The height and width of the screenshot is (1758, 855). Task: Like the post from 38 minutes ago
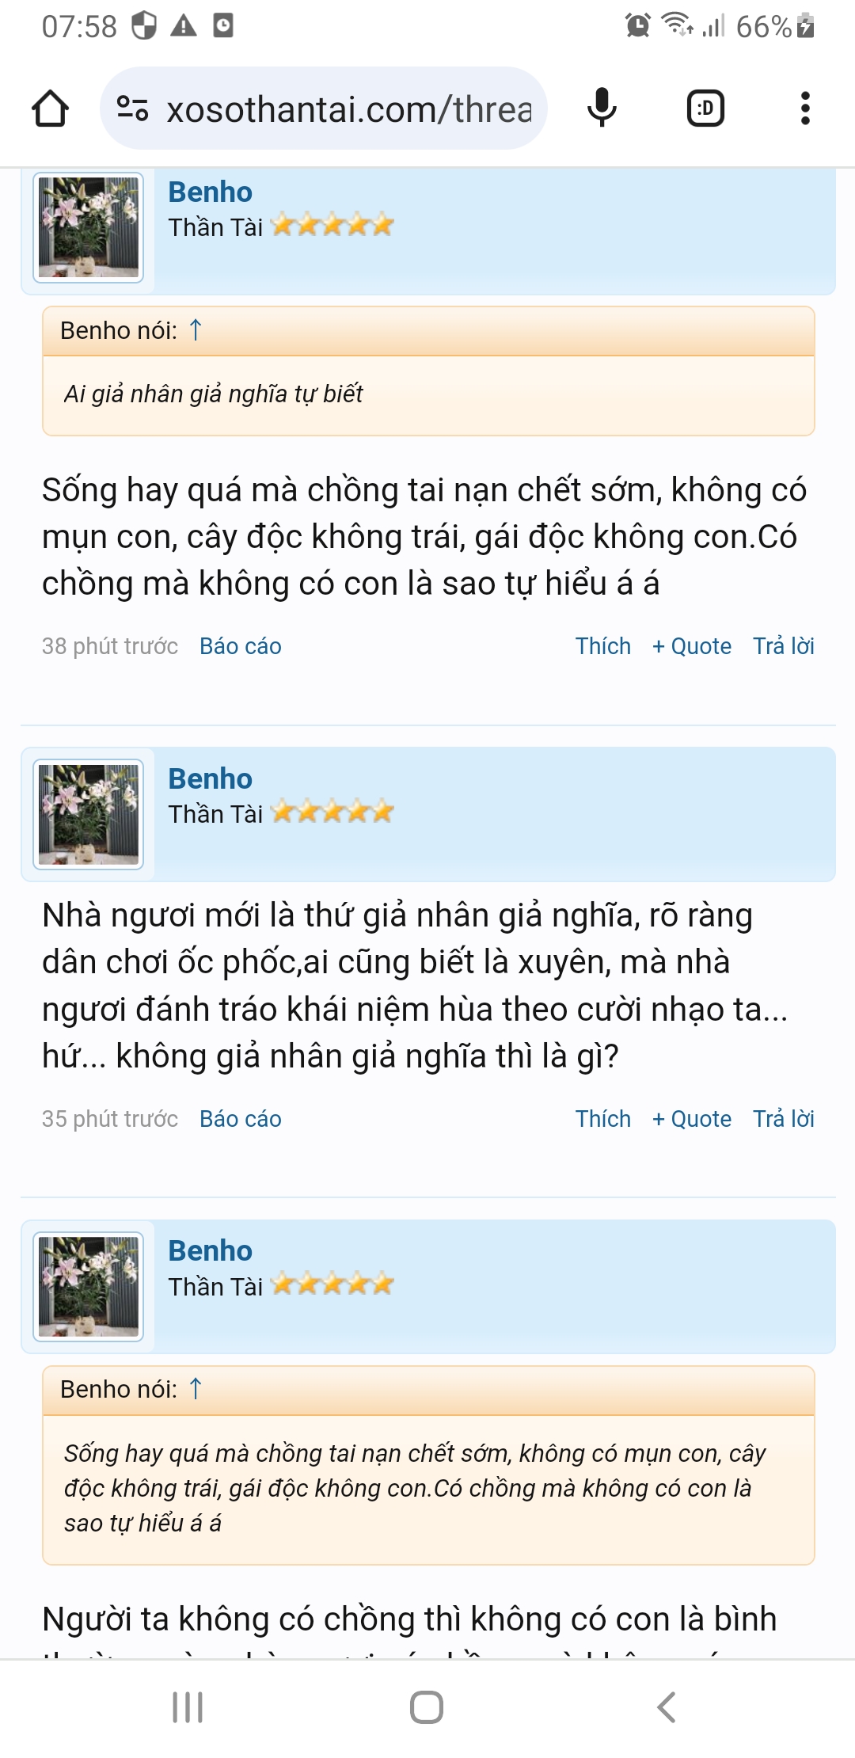tap(602, 646)
